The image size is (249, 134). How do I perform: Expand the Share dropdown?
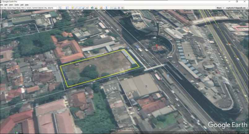220,8
